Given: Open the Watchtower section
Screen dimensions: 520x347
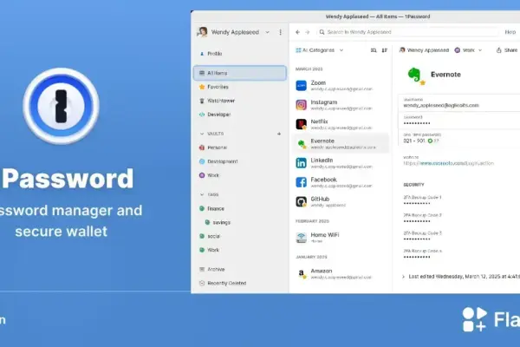Looking at the screenshot, I should pyautogui.click(x=217, y=101).
